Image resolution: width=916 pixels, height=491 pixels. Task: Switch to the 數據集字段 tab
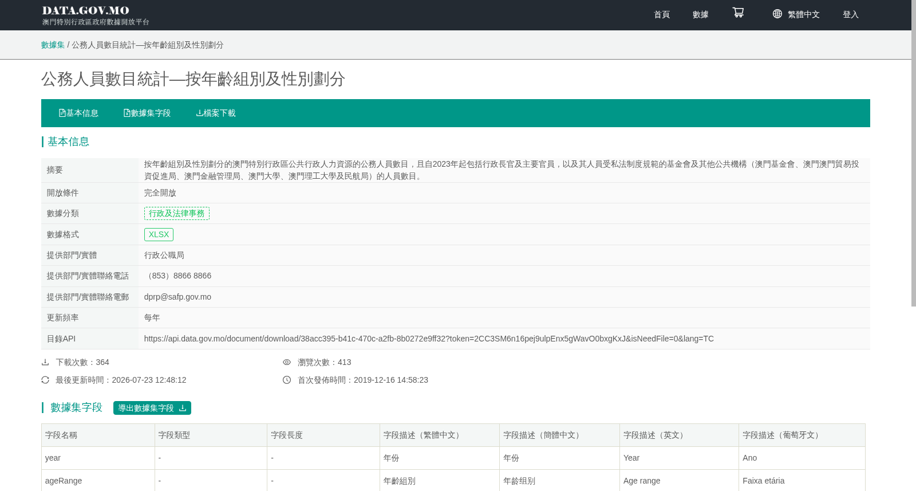click(x=147, y=113)
